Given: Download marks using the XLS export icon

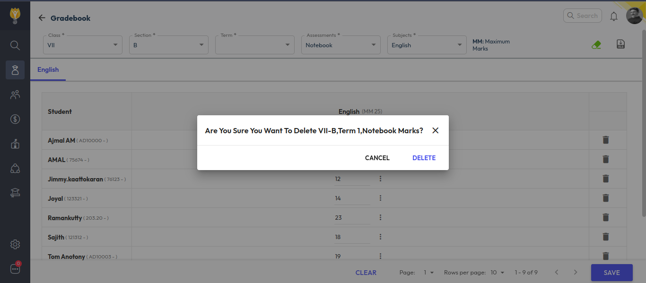Looking at the screenshot, I should coord(620,44).
